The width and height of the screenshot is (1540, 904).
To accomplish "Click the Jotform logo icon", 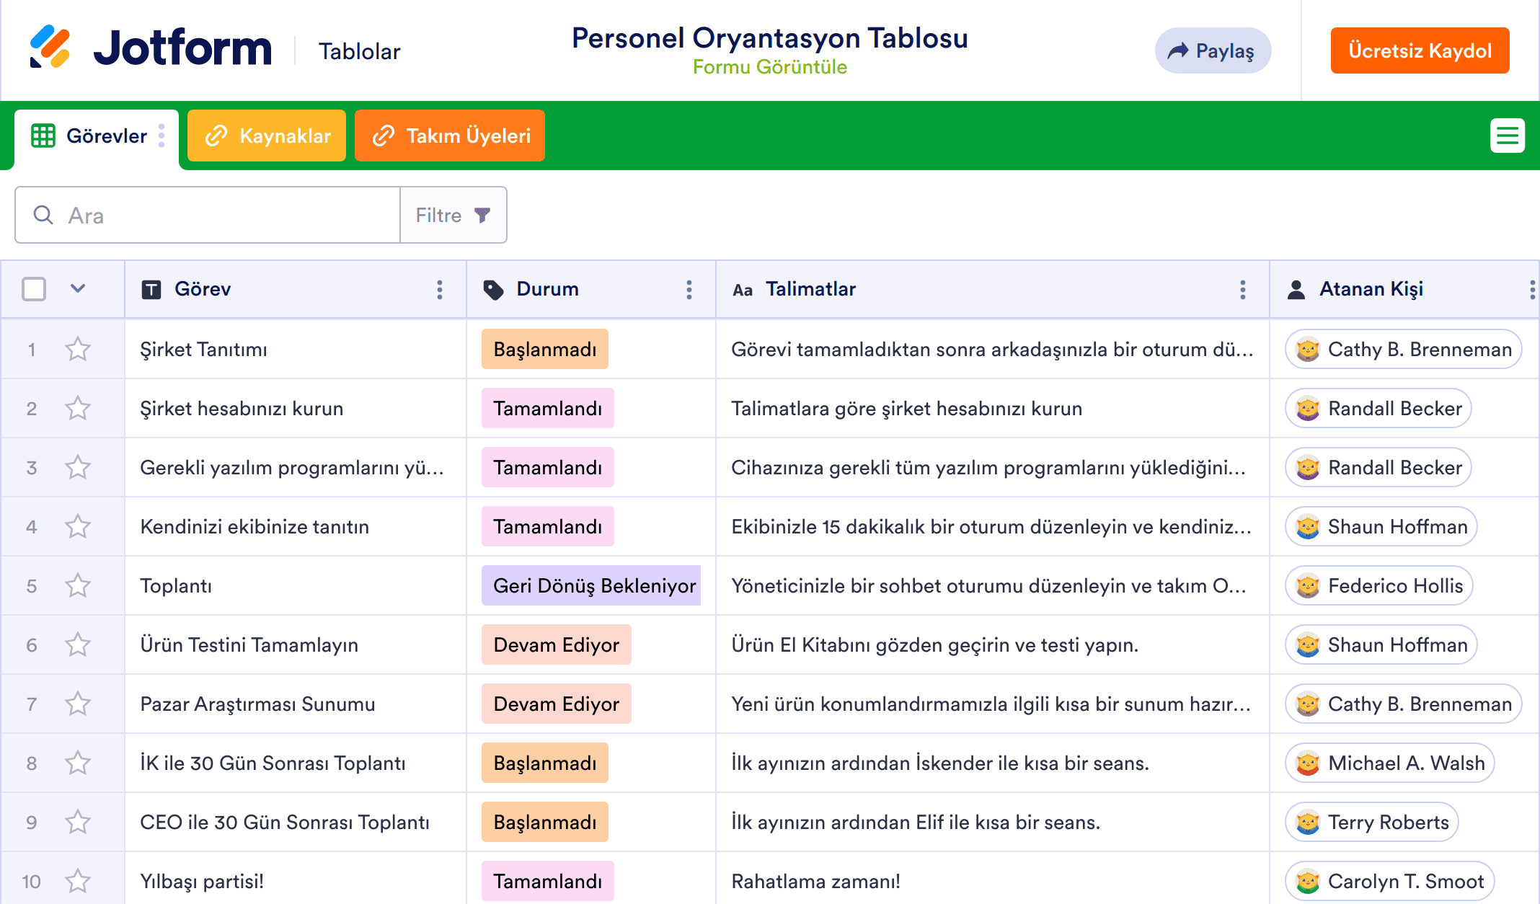I will pyautogui.click(x=50, y=48).
